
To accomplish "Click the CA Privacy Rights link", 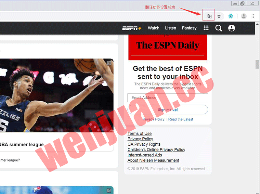I will point(144,144).
